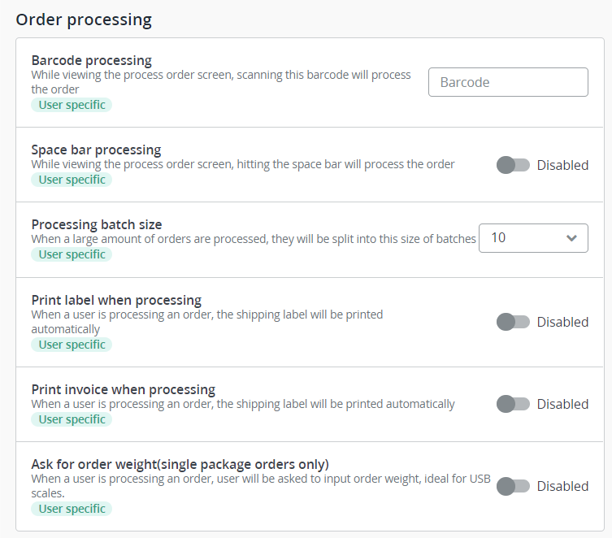Click the Barcode input field
Viewport: 612px width, 538px height.
point(508,82)
